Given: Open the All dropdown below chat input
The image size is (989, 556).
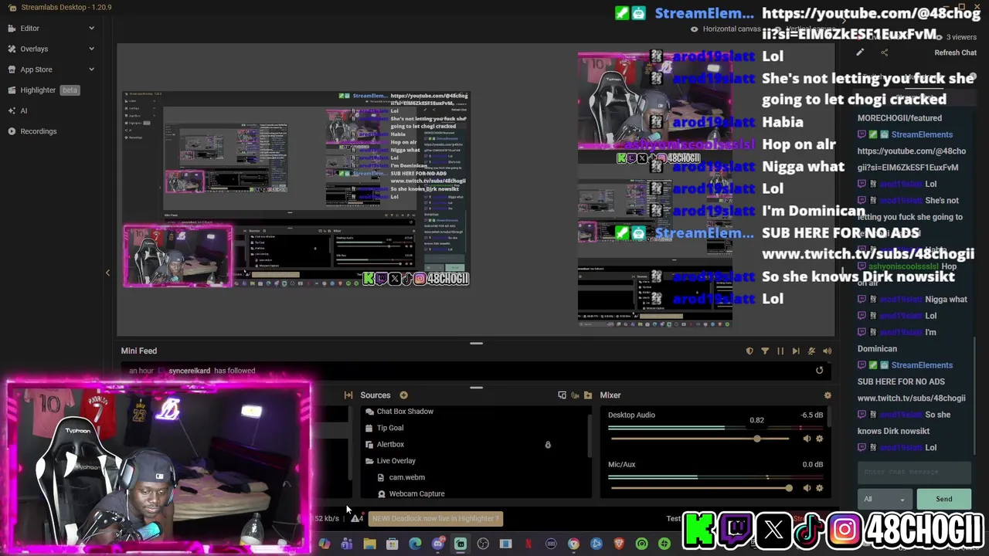Looking at the screenshot, I should coord(884,499).
